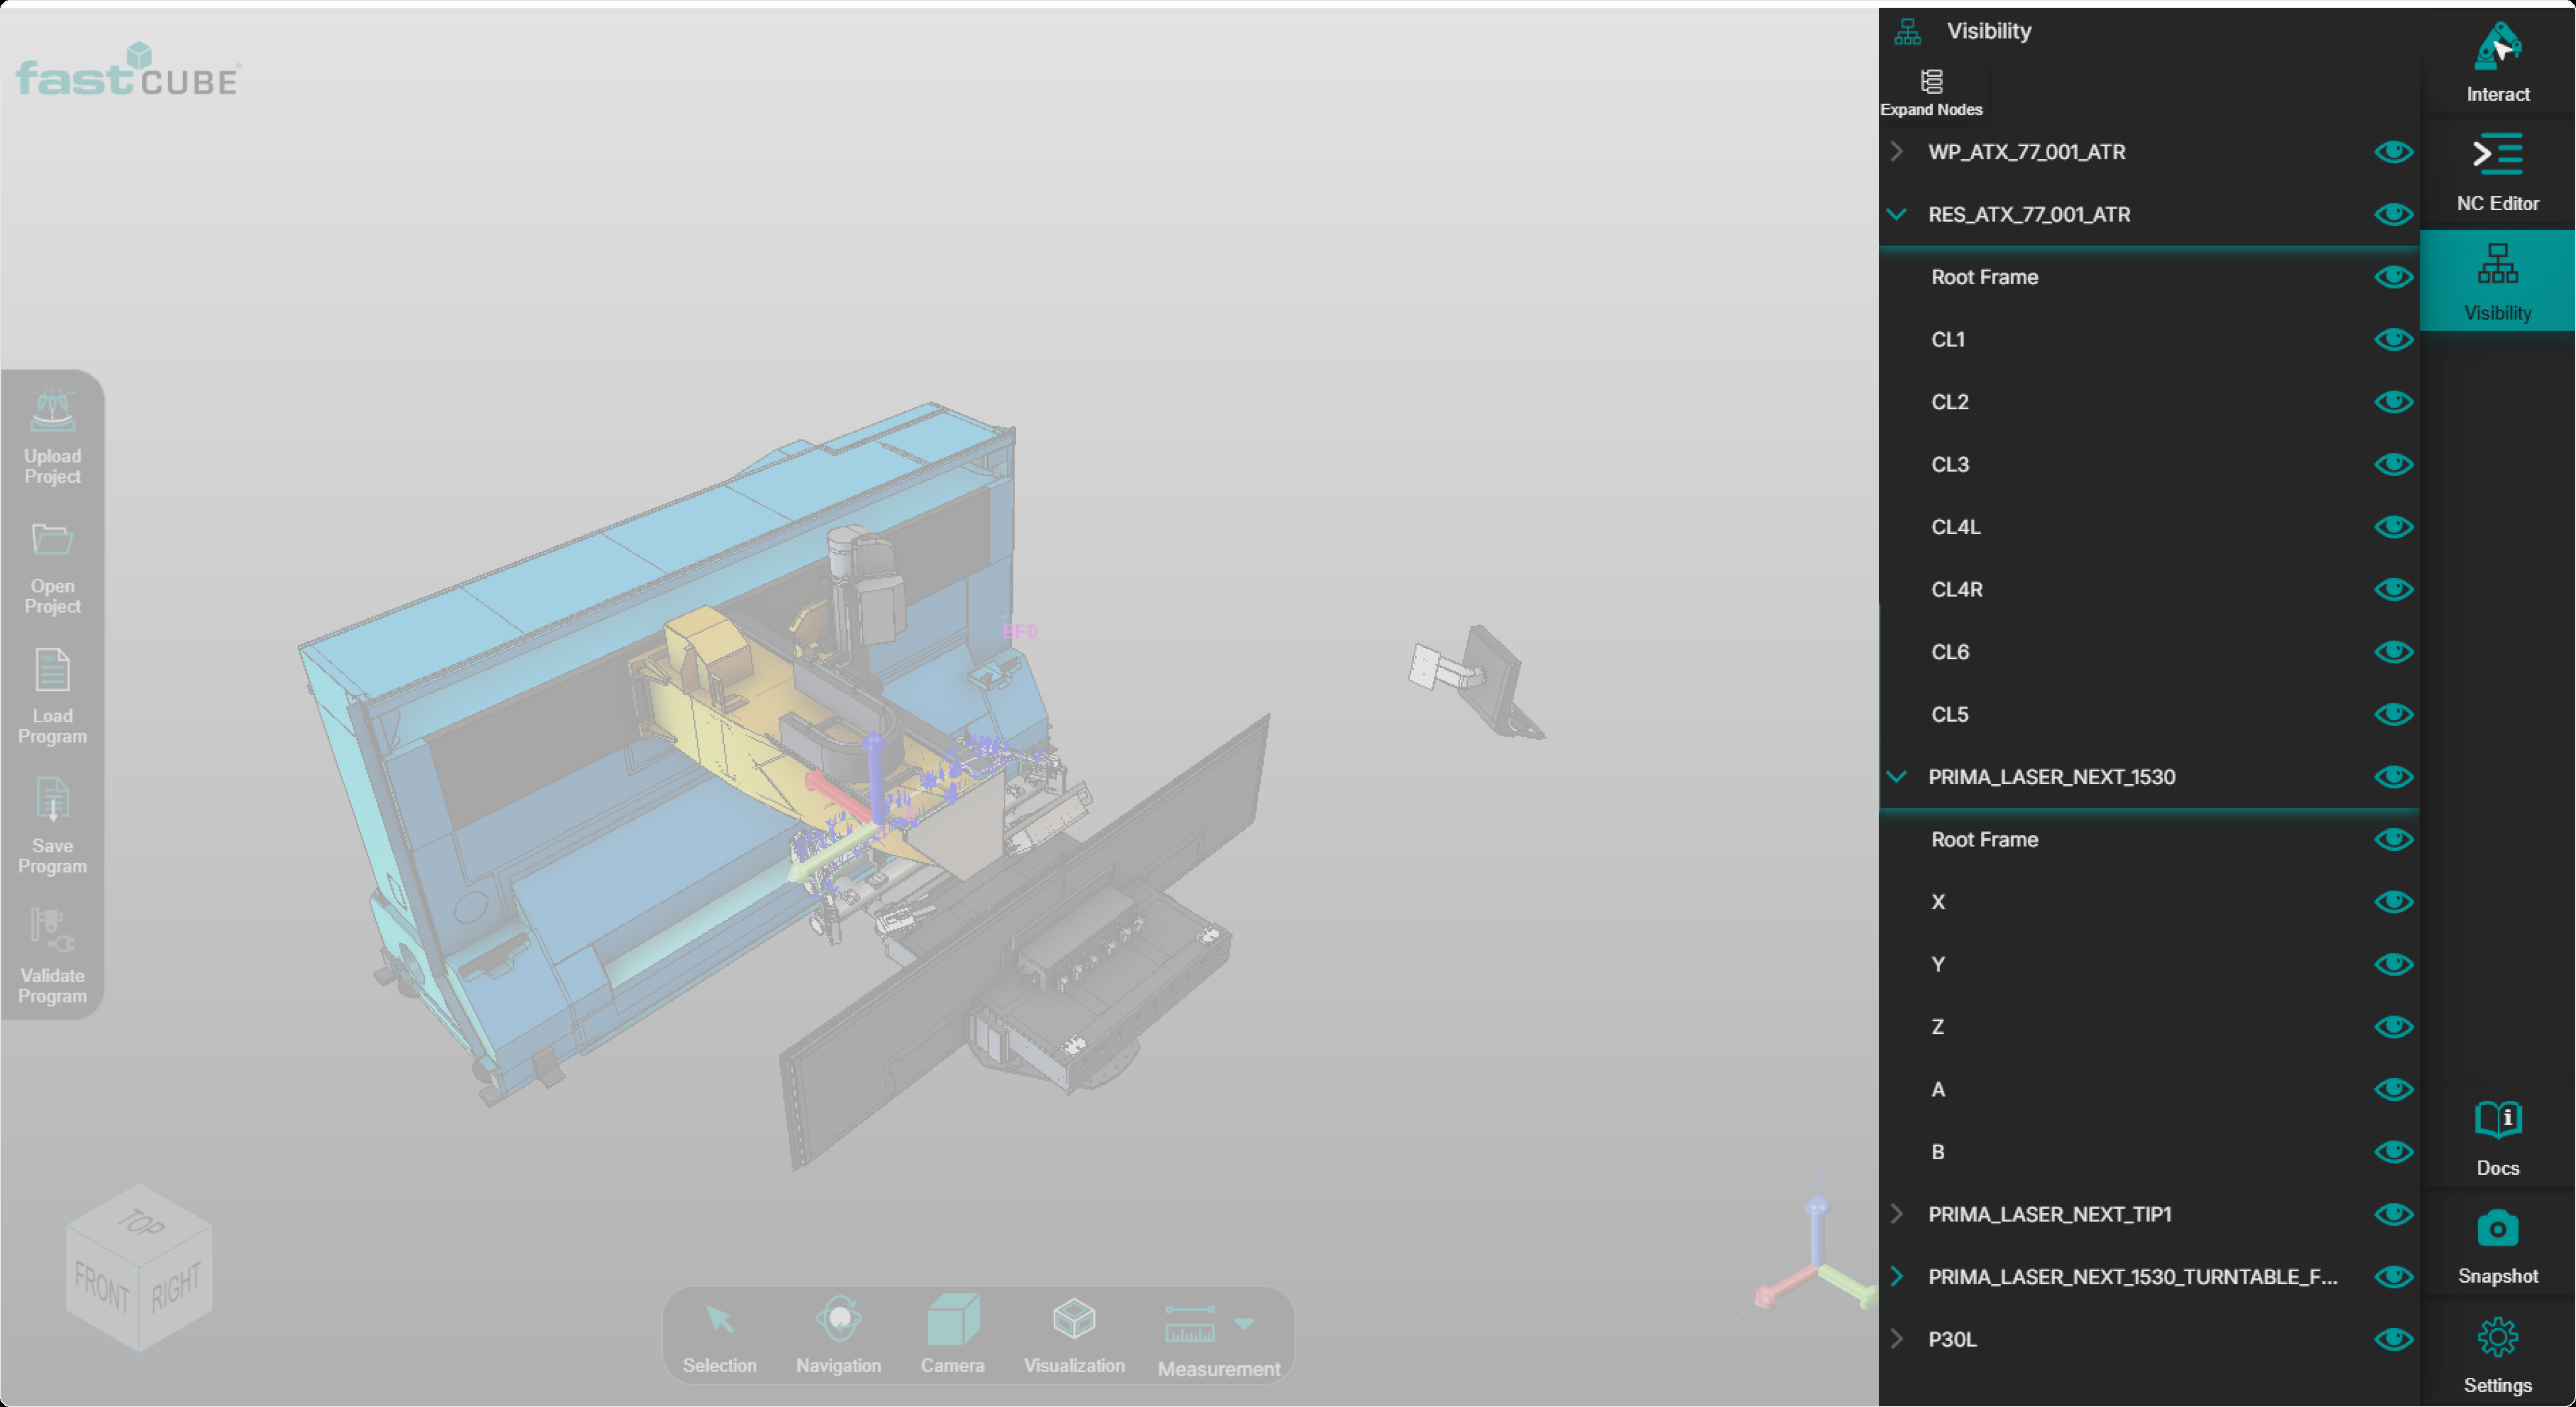Hide the B axis node

pyautogui.click(x=2393, y=1151)
